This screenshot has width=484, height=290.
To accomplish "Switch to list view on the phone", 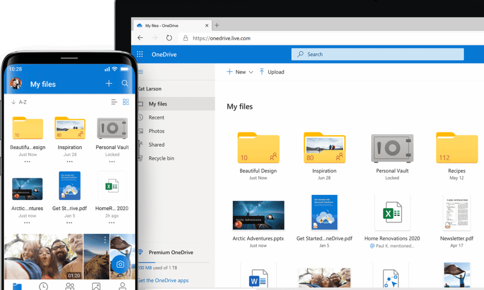I will (x=114, y=102).
